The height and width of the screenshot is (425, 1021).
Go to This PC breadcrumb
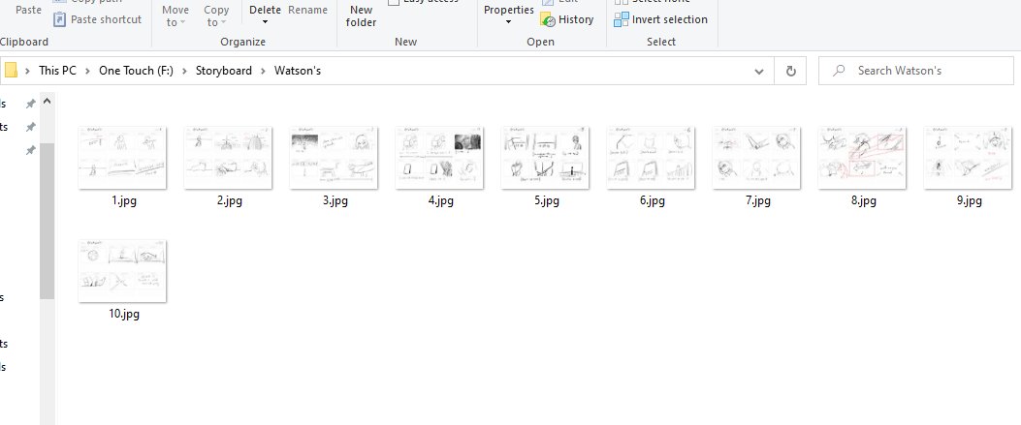click(57, 70)
